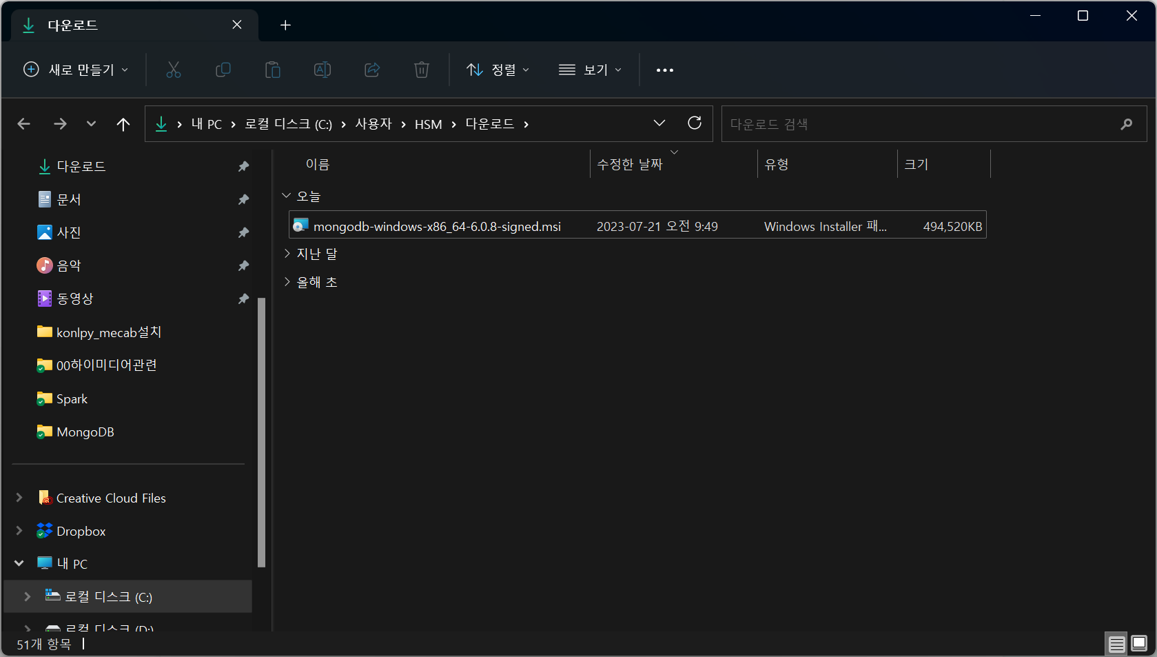The image size is (1157, 657).
Task: Close the 다운로드 tab
Action: tap(237, 25)
